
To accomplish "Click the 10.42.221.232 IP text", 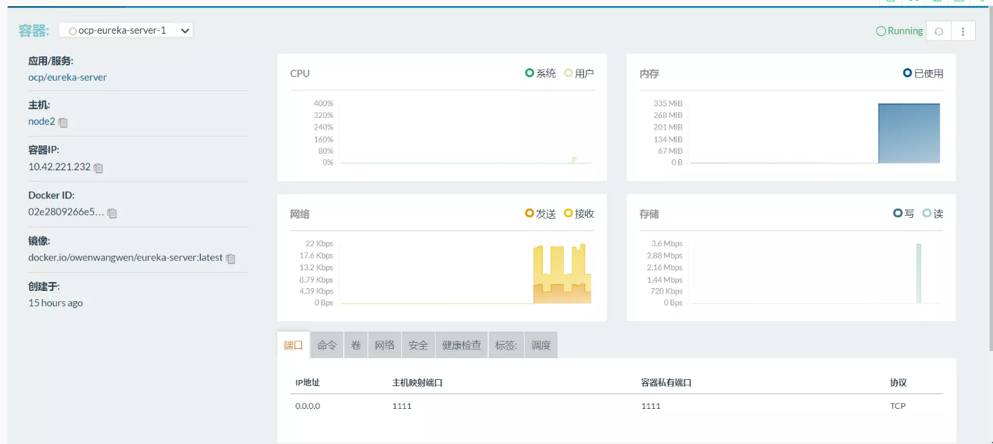I will (59, 167).
